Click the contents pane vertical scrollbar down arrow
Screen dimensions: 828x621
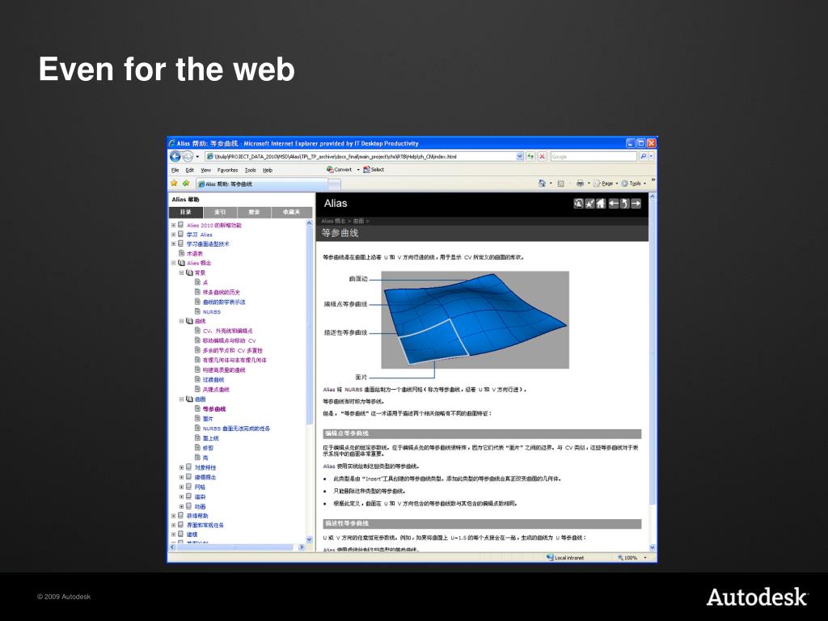click(310, 539)
